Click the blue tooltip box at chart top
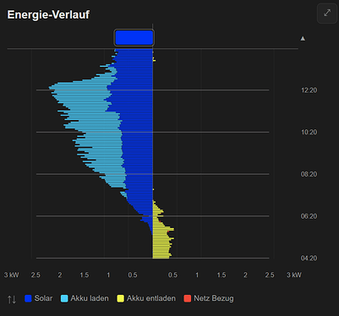Viewport: 339px width, 316px height. click(x=134, y=38)
